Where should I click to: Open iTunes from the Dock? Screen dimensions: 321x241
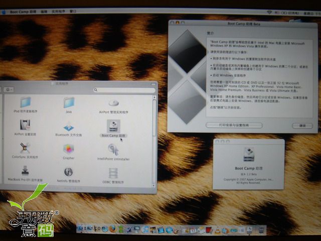144,229
